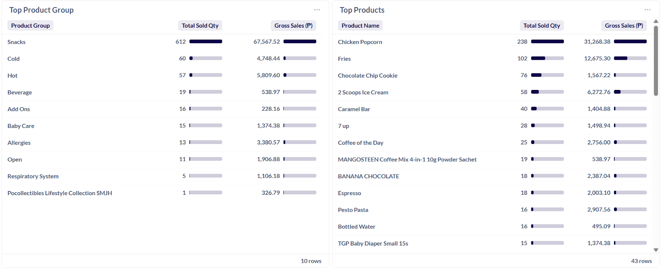Click Product Name column header
The height and width of the screenshot is (269, 661).
click(x=360, y=26)
